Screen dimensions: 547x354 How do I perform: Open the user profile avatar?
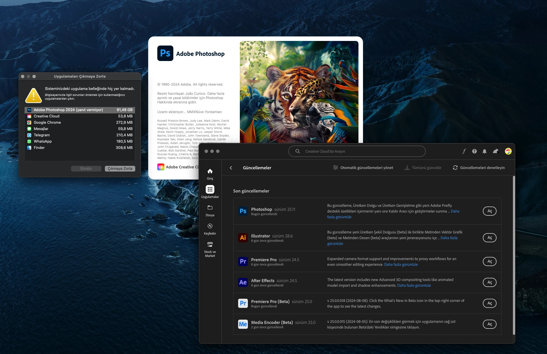tap(508, 151)
